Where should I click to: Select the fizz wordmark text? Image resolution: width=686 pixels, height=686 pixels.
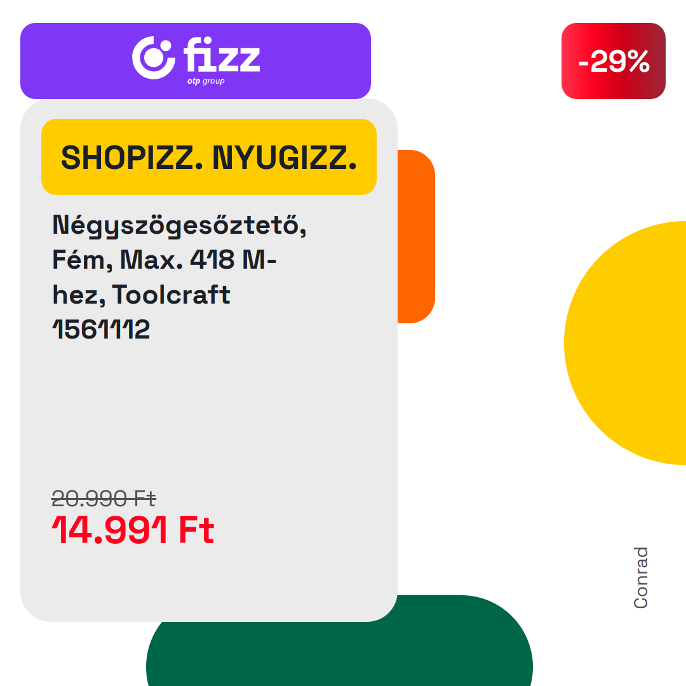click(222, 55)
